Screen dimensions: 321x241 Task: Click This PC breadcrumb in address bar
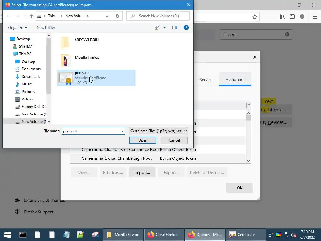[x=53, y=16]
